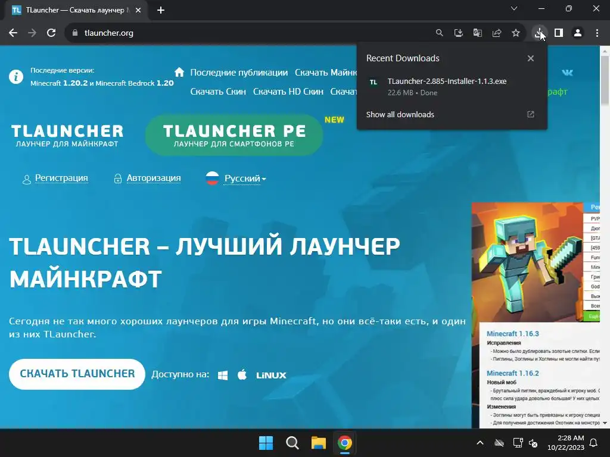Image resolution: width=610 pixels, height=457 pixels.
Task: Click the lock icon in the address bar
Action: point(75,33)
